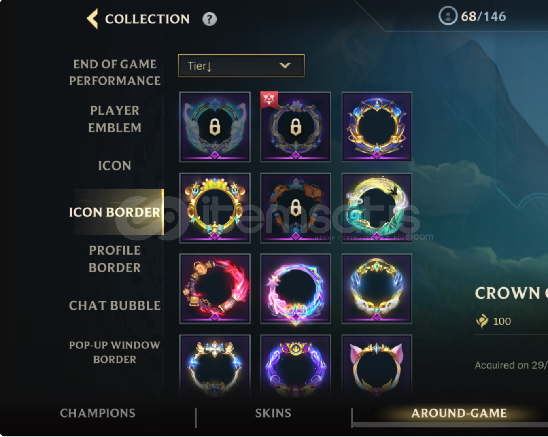The width and height of the screenshot is (548, 437).
Task: Select the locked border with red star badge
Action: (x=296, y=127)
